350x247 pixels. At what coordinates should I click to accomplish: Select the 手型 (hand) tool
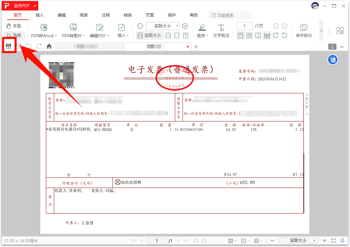[15, 26]
